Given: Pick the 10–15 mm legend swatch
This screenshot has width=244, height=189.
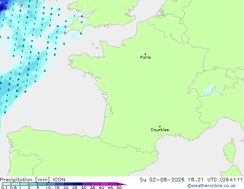Looking at the screenshot, I should (51, 184).
